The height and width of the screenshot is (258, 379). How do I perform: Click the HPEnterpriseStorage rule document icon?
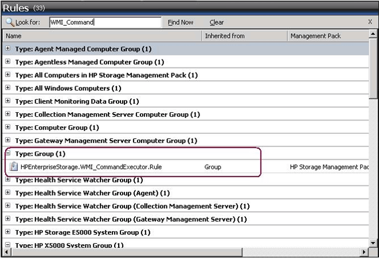[x=13, y=167]
